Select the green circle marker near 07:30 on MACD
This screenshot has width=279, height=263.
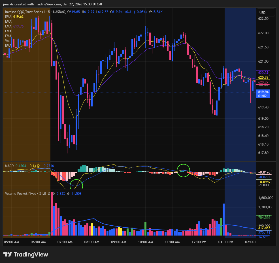(76, 185)
